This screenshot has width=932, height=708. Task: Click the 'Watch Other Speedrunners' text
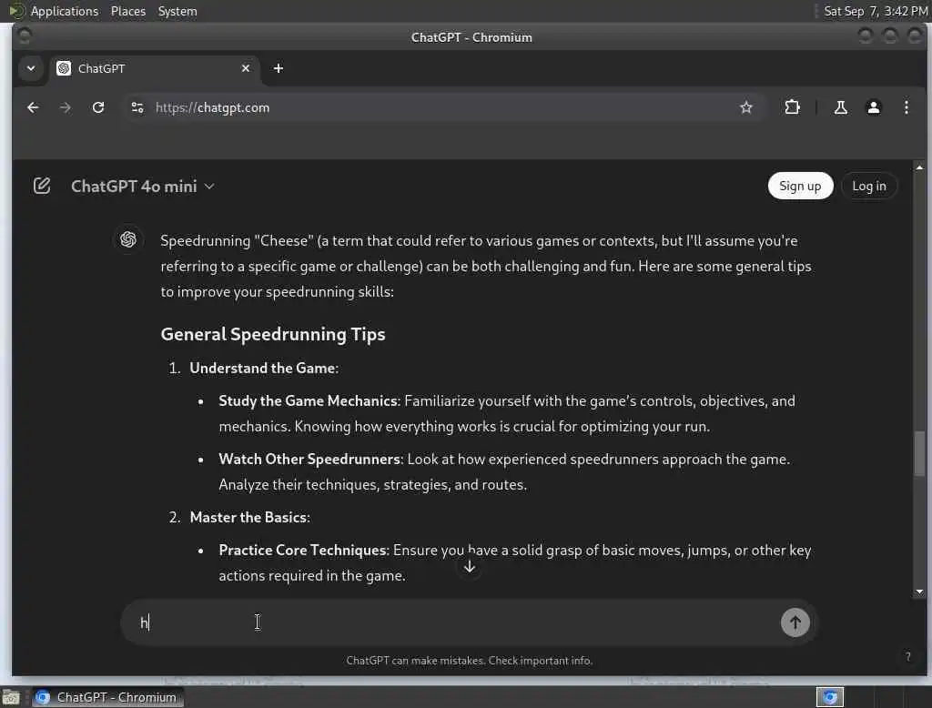(309, 459)
